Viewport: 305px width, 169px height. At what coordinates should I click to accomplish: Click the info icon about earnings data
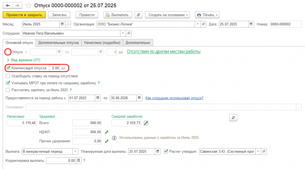(x=114, y=138)
